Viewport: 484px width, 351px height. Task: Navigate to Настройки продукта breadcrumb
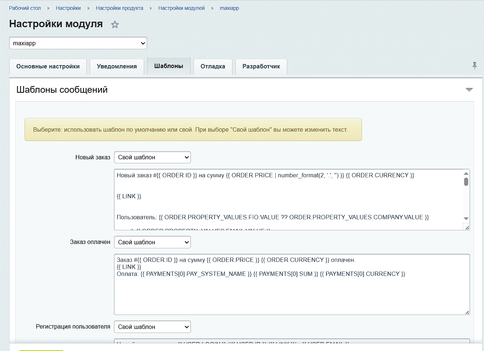coord(120,8)
